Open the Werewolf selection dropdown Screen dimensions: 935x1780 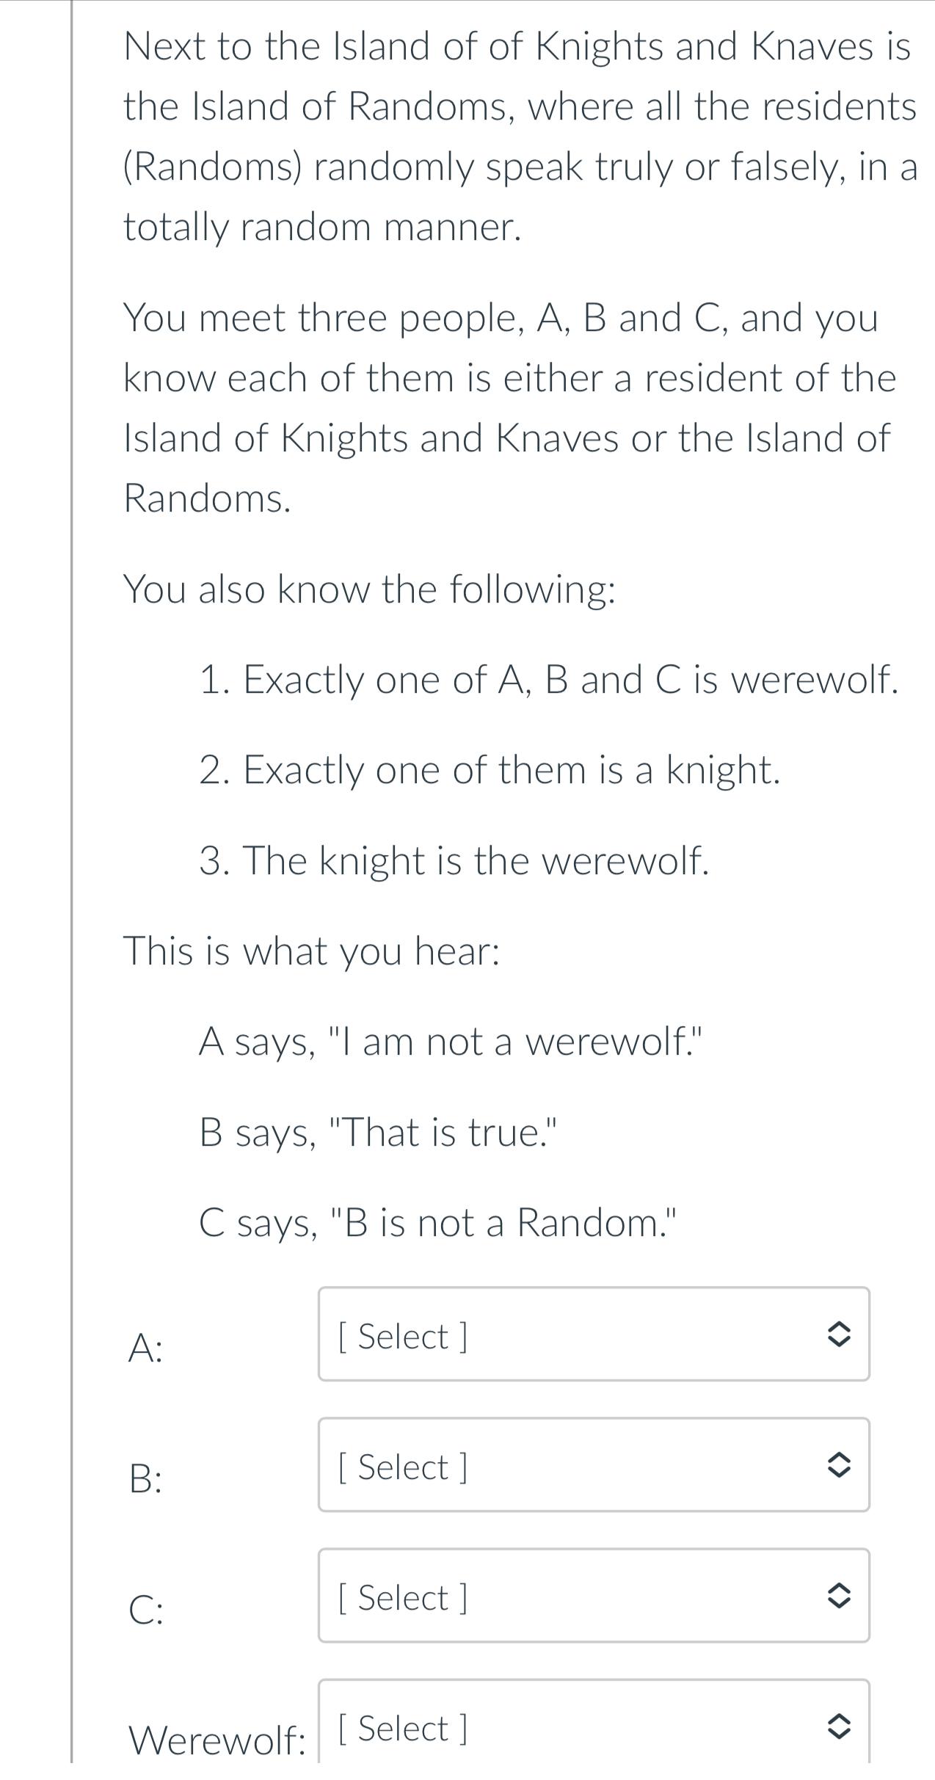click(593, 1726)
